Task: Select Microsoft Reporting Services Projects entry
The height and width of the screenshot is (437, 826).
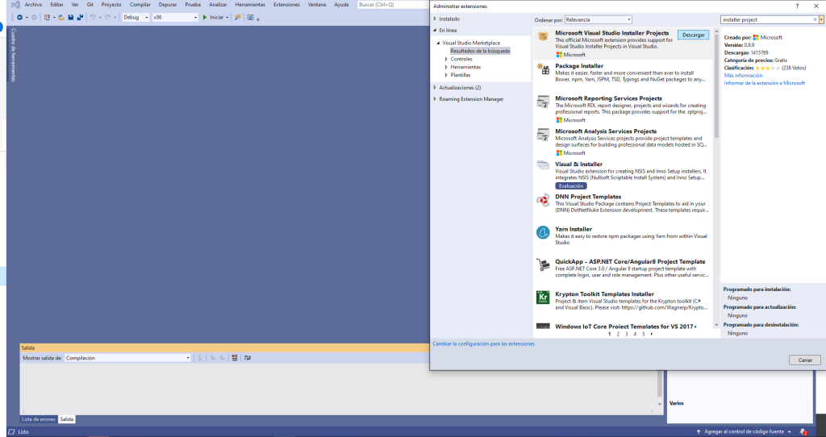Action: click(624, 109)
